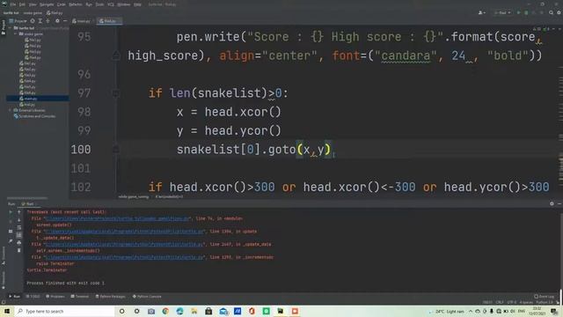Collapse the snake game folder
Screen dimensions: 563x317
(x=16, y=33)
